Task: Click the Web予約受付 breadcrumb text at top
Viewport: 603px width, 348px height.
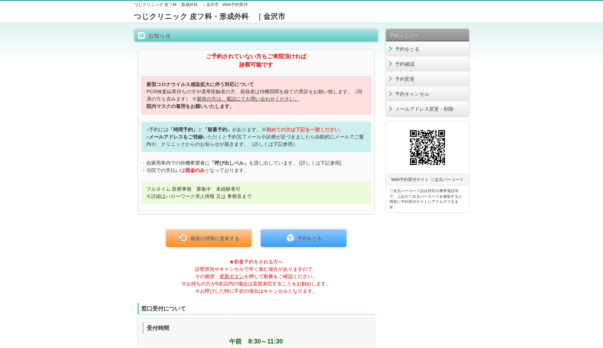Action: tap(235, 5)
